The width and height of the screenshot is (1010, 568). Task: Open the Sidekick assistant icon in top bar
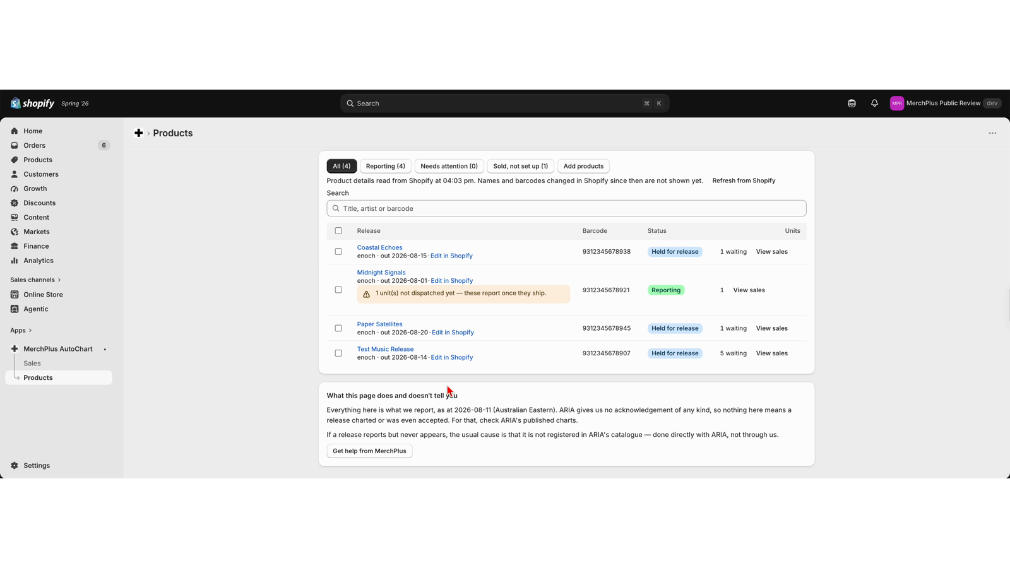pos(852,104)
